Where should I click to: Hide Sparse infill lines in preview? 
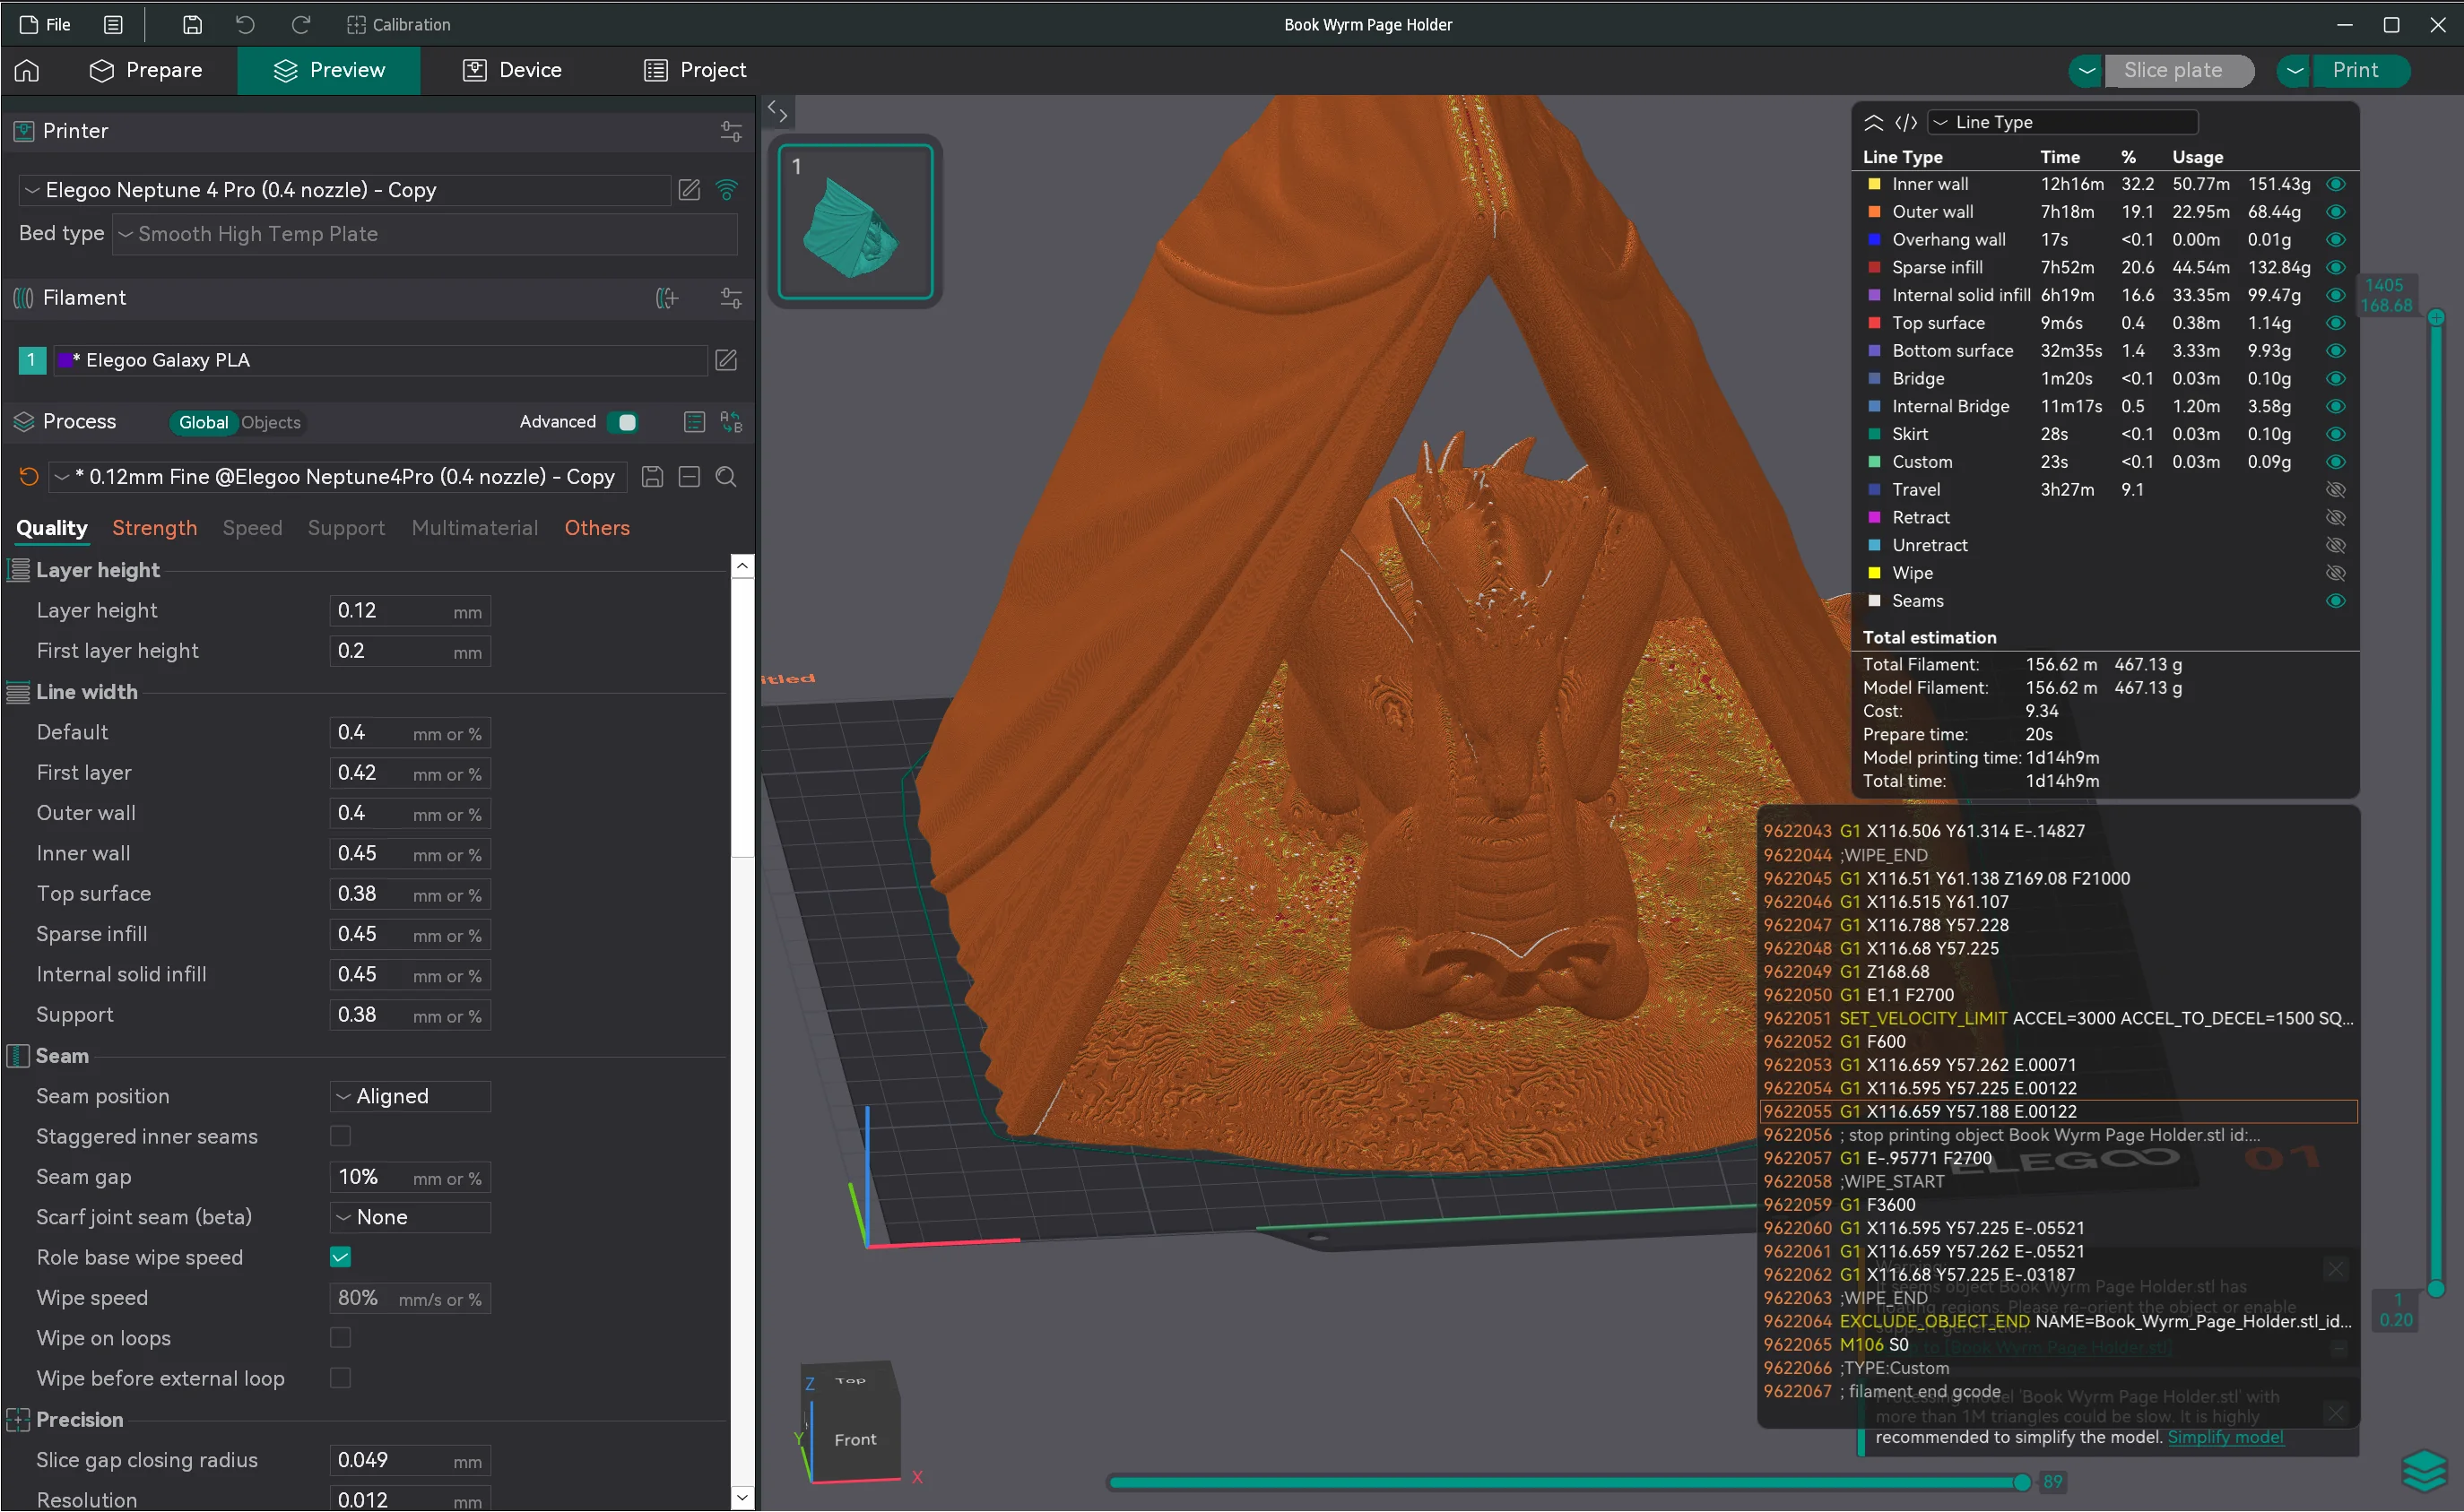pyautogui.click(x=2335, y=267)
